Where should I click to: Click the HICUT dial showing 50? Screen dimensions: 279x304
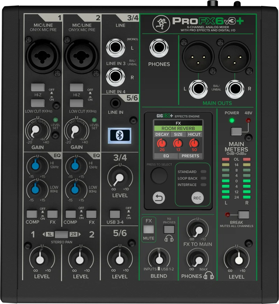tap(194, 143)
